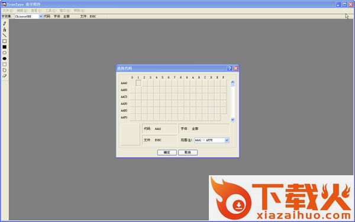Click the AAE0 row label
The image size is (355, 222).
pyautogui.click(x=124, y=111)
